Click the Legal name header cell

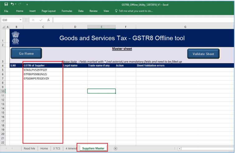coord(75,66)
